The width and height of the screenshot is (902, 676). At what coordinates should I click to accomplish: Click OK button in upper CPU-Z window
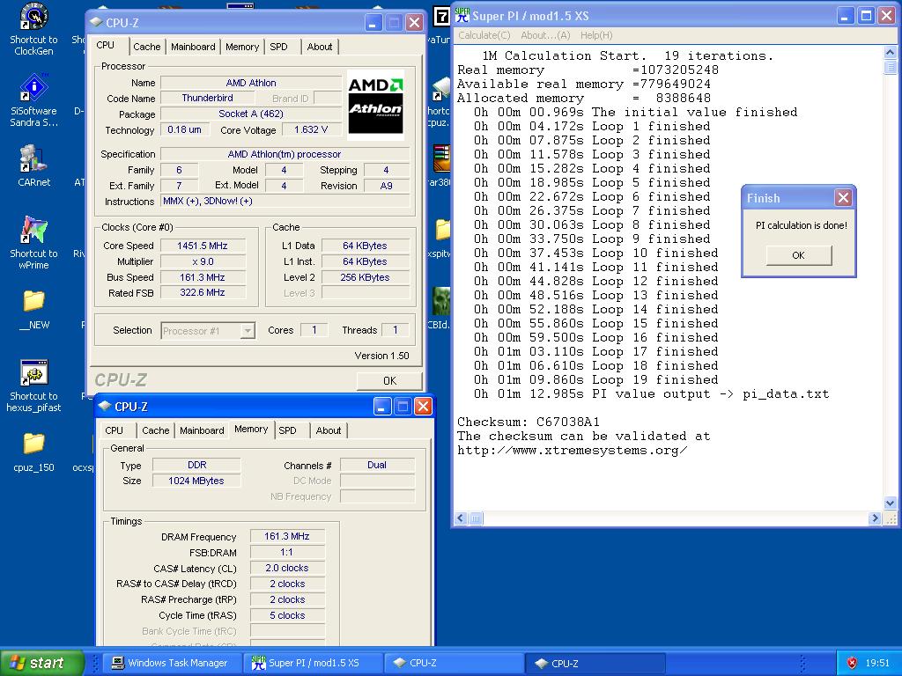point(389,380)
